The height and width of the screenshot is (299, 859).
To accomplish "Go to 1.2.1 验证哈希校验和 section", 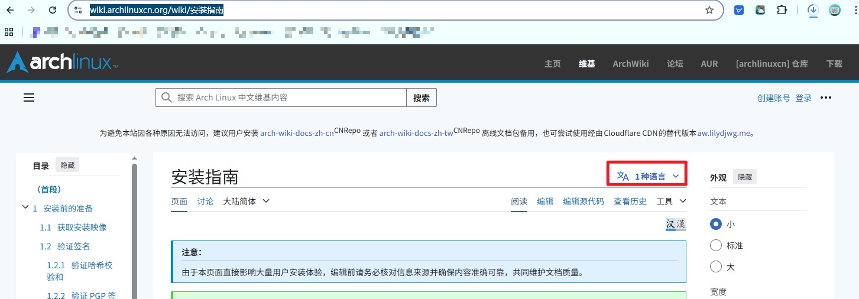I will click(80, 271).
